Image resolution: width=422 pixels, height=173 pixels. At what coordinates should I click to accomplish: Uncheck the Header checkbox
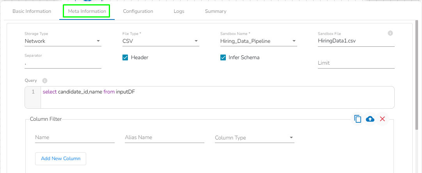125,58
